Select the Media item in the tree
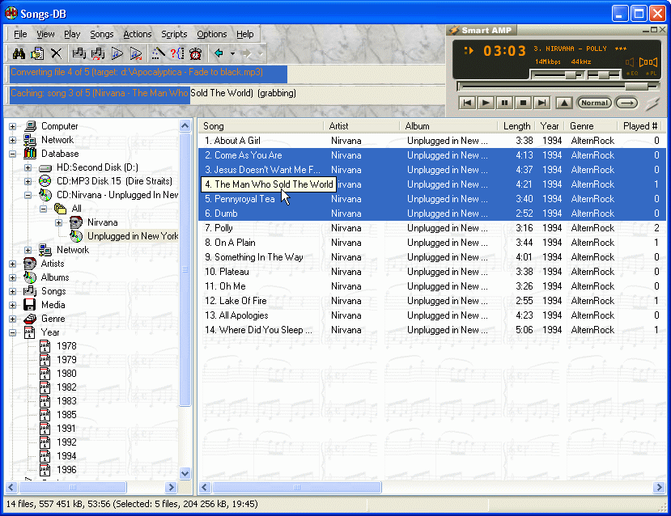The height and width of the screenshot is (516, 671). 53,305
